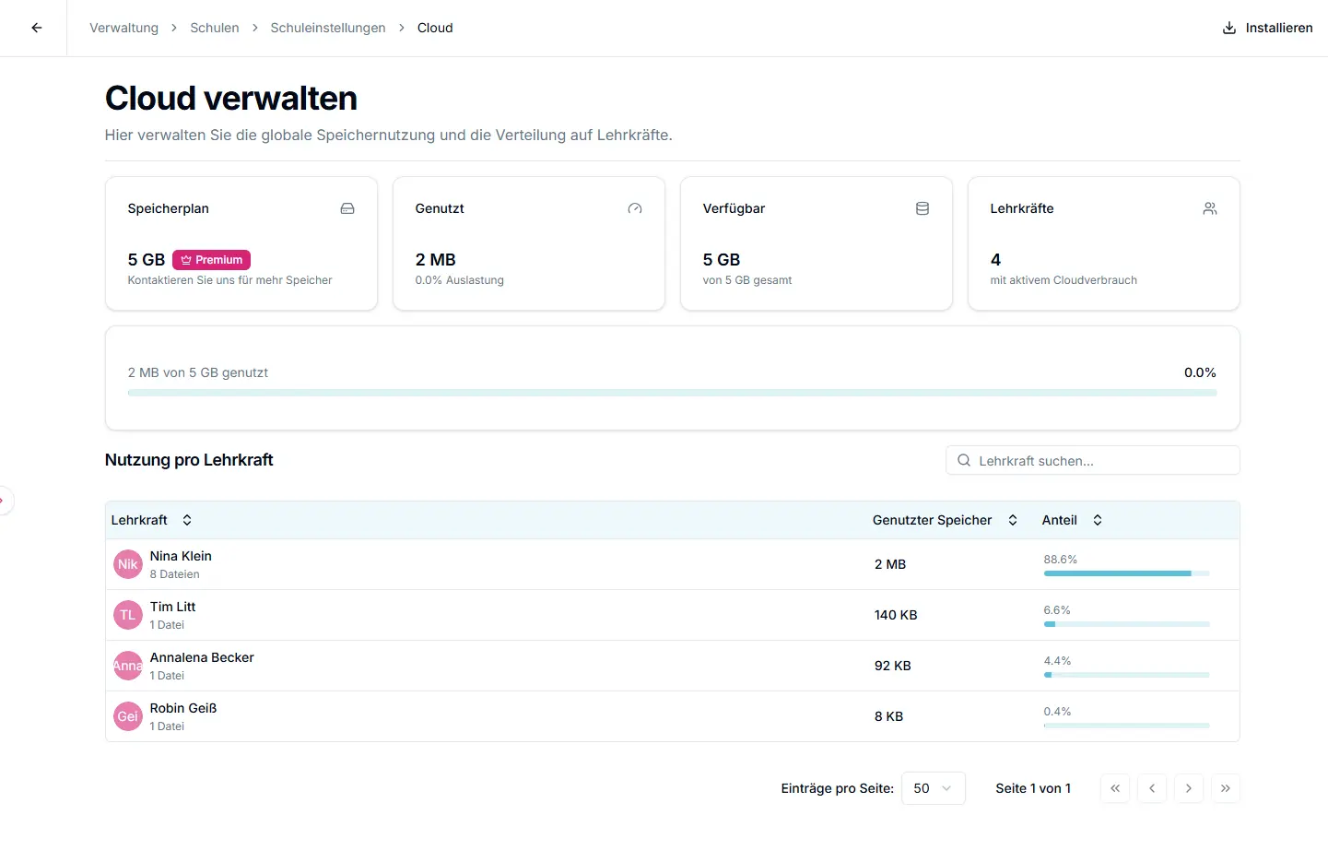The width and height of the screenshot is (1328, 862).
Task: Click the 92 KB storage value
Action: (x=893, y=666)
